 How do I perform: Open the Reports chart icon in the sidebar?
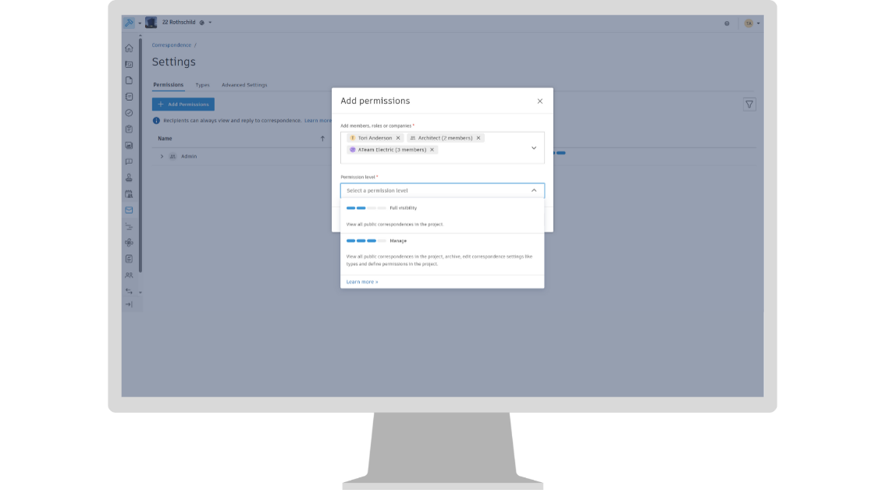129,259
